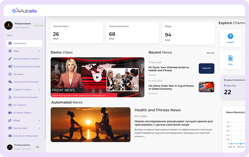
Task: Click the AI Stock Videos icon
Action: point(10,113)
